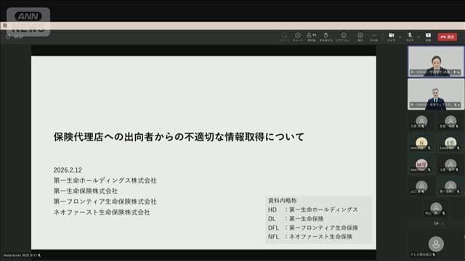Click the 資料内略称 heading in legend box

tap(283, 201)
